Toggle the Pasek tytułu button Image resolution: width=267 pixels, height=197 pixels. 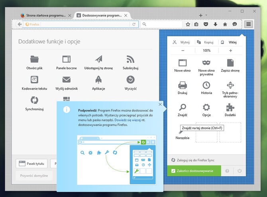click(x=32, y=163)
